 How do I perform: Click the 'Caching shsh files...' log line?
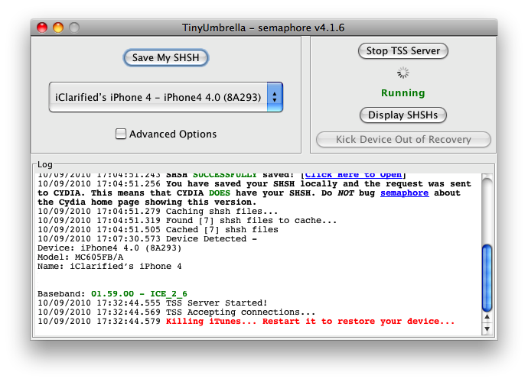click(x=158, y=212)
